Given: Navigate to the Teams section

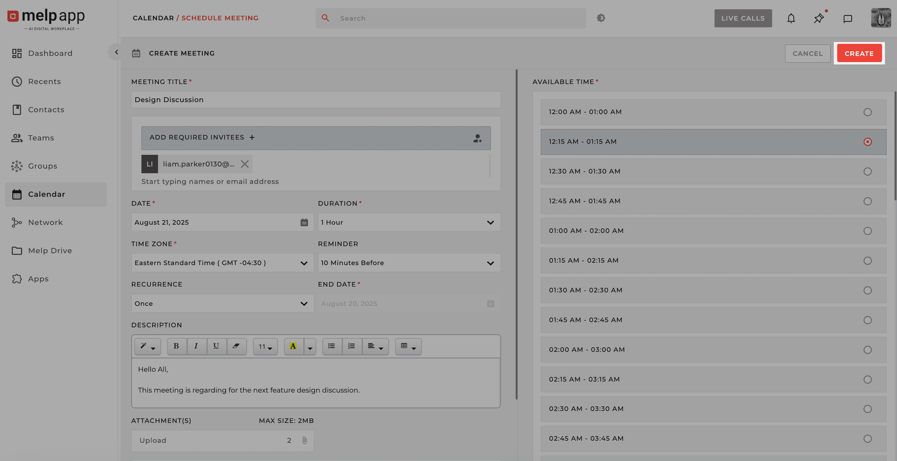Looking at the screenshot, I should coord(41,138).
